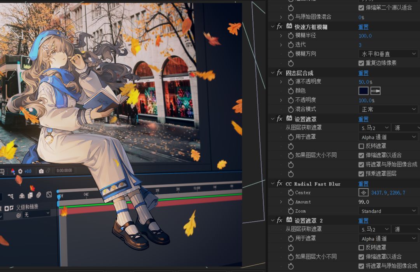Uncheck 预乘遮罩图层 checkbox
The image size is (420, 272).
(361, 174)
